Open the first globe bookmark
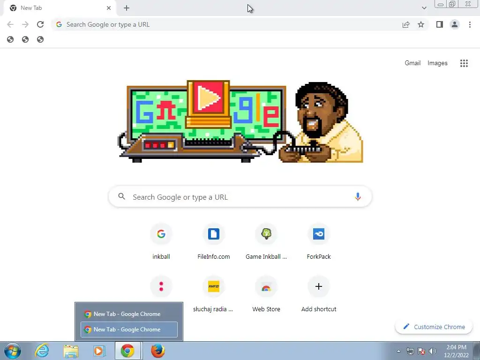 10,39
